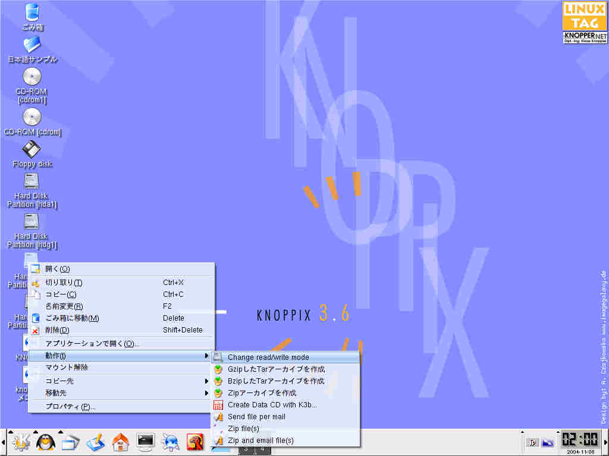Open the KDE K menu in the panel
The image size is (609, 456).
[x=21, y=442]
